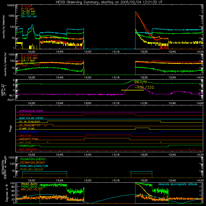Image resolution: width=206 pixels, height=206 pixels.
Task: Click the A0.1 tick label on GOES axis
Action: tap(12, 95)
